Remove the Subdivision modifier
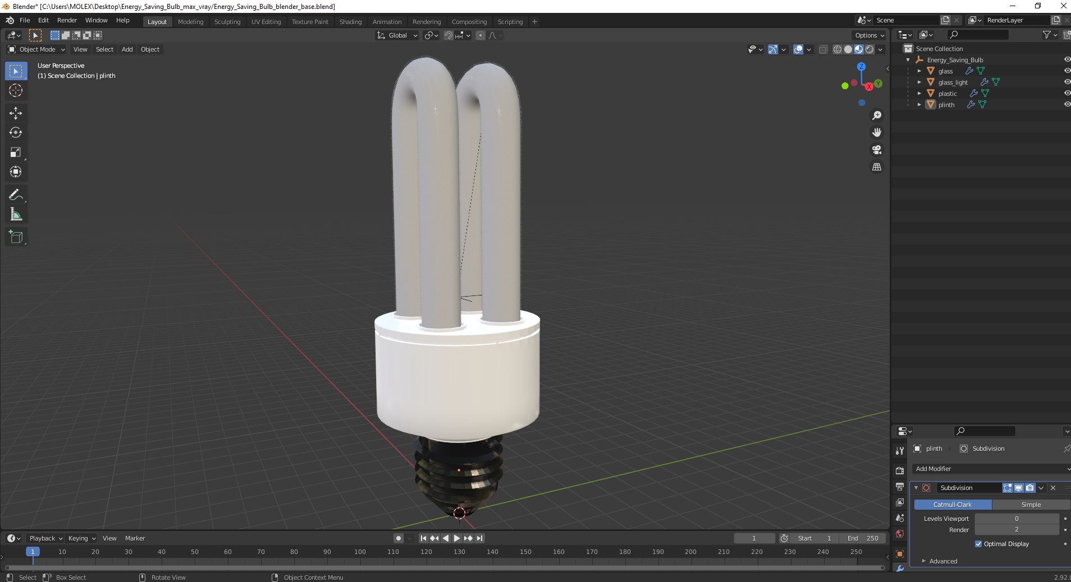Viewport: 1071px width, 582px height. tap(1053, 488)
